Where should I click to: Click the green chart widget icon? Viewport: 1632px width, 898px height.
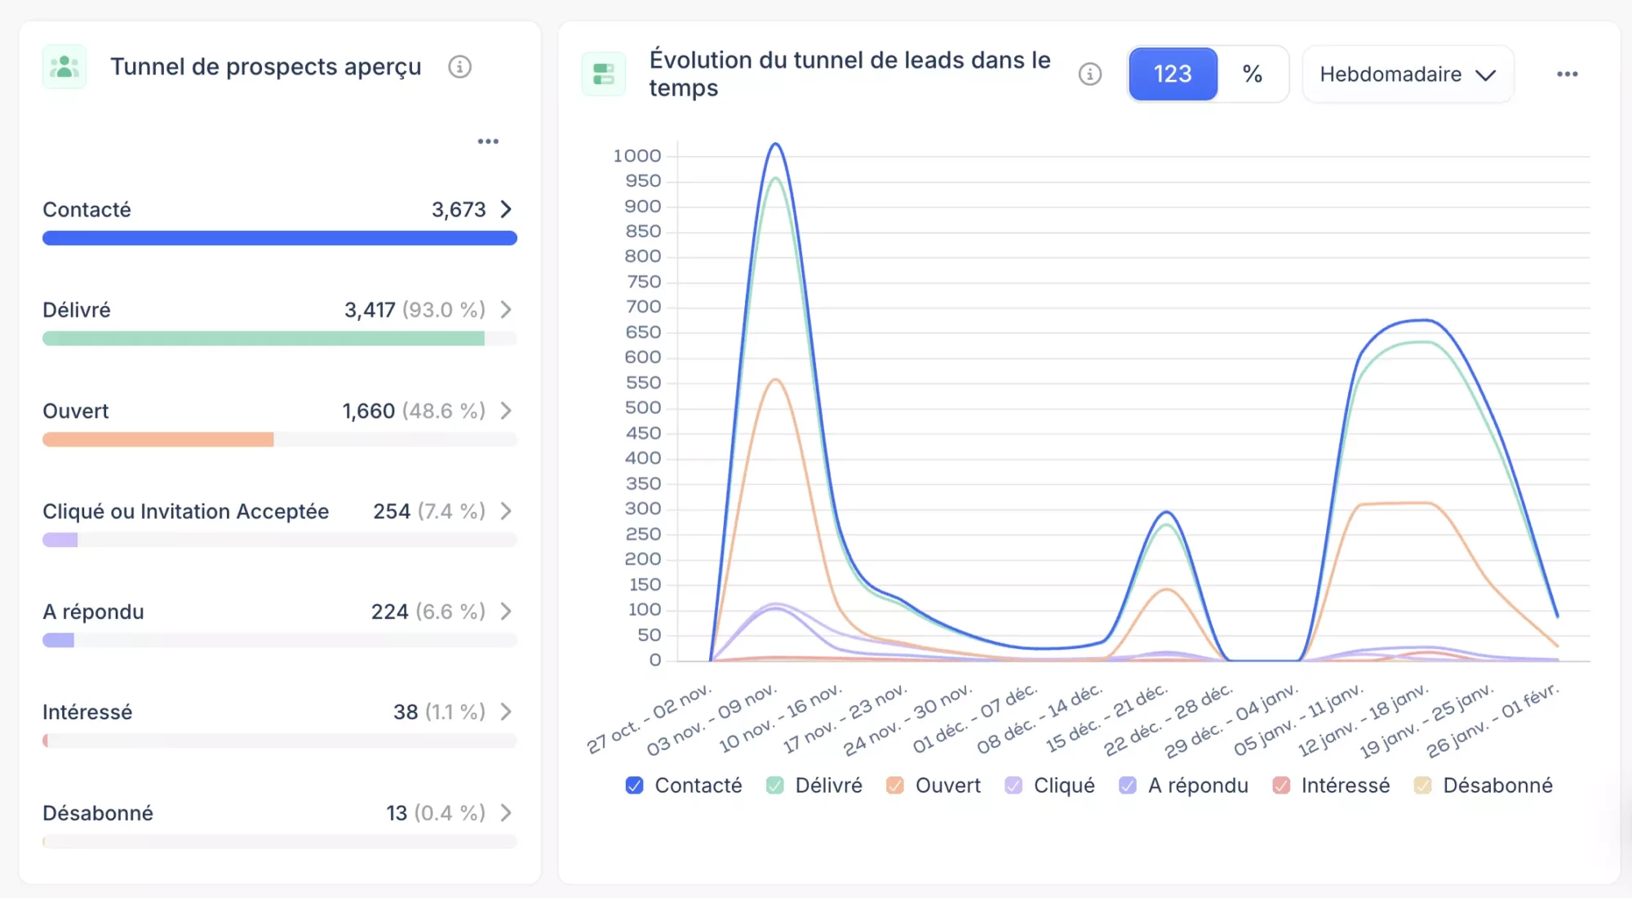coord(604,74)
